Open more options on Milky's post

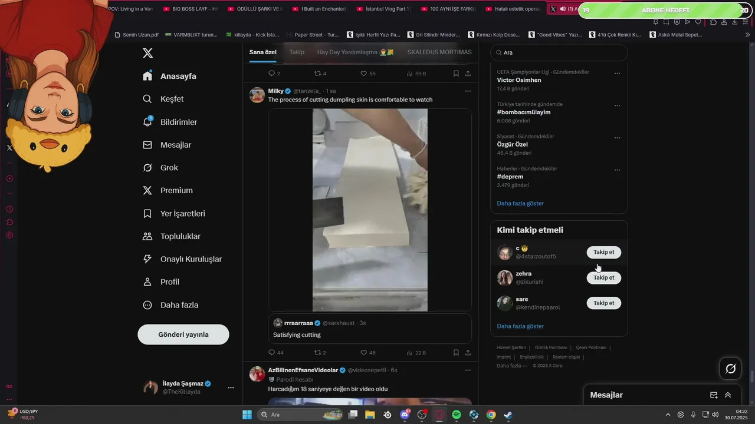(468, 91)
